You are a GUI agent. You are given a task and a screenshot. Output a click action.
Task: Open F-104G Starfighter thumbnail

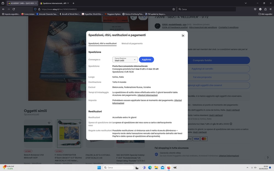69,134
